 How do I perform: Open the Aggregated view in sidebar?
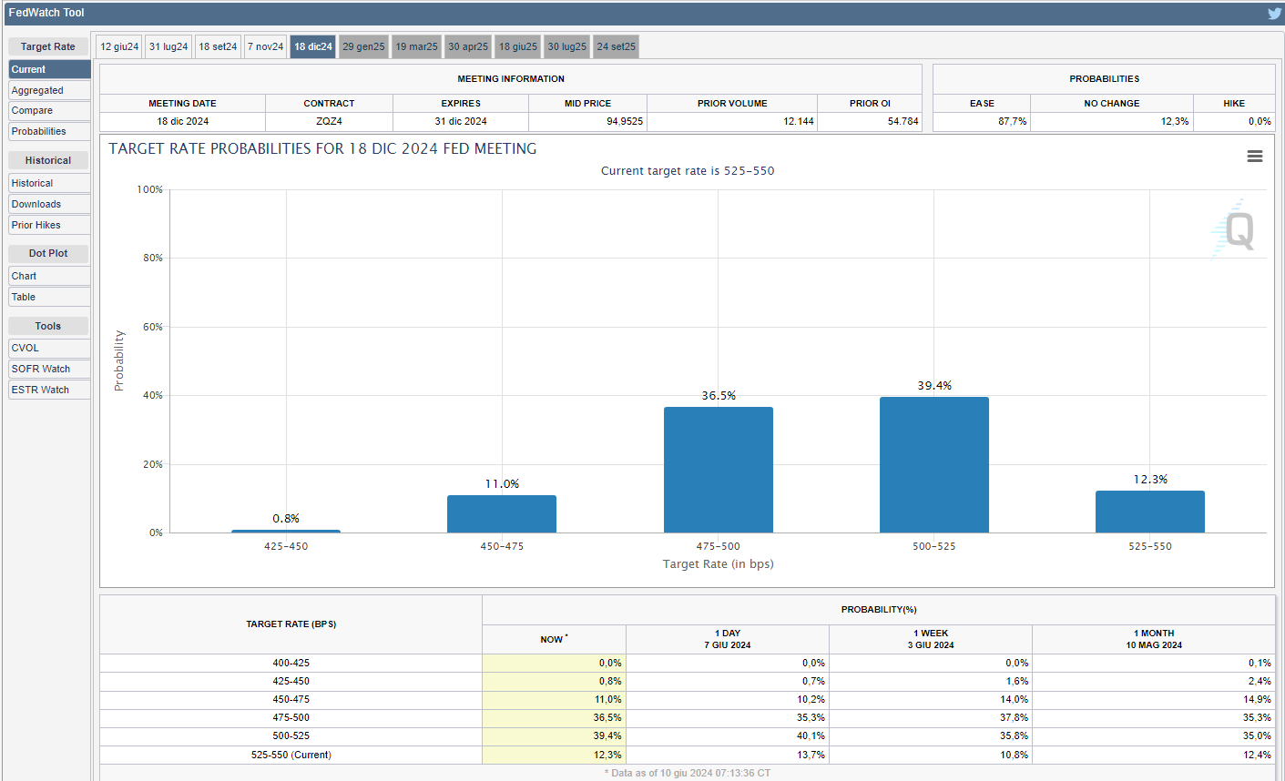(x=49, y=90)
